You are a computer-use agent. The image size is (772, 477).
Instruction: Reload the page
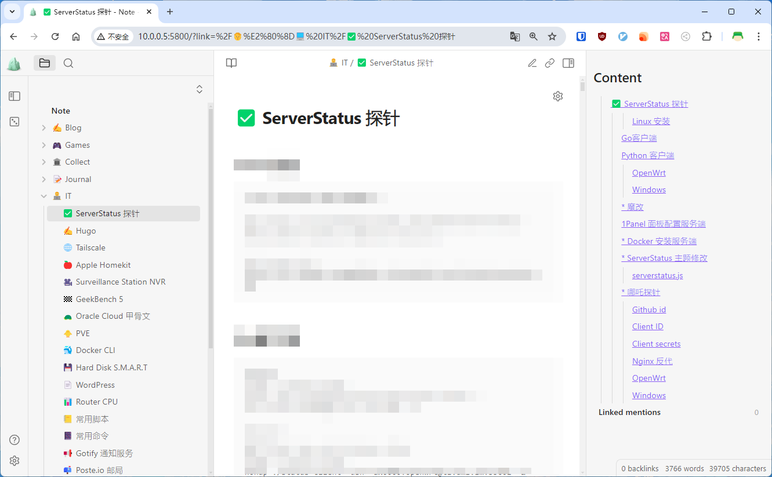[x=55, y=37]
